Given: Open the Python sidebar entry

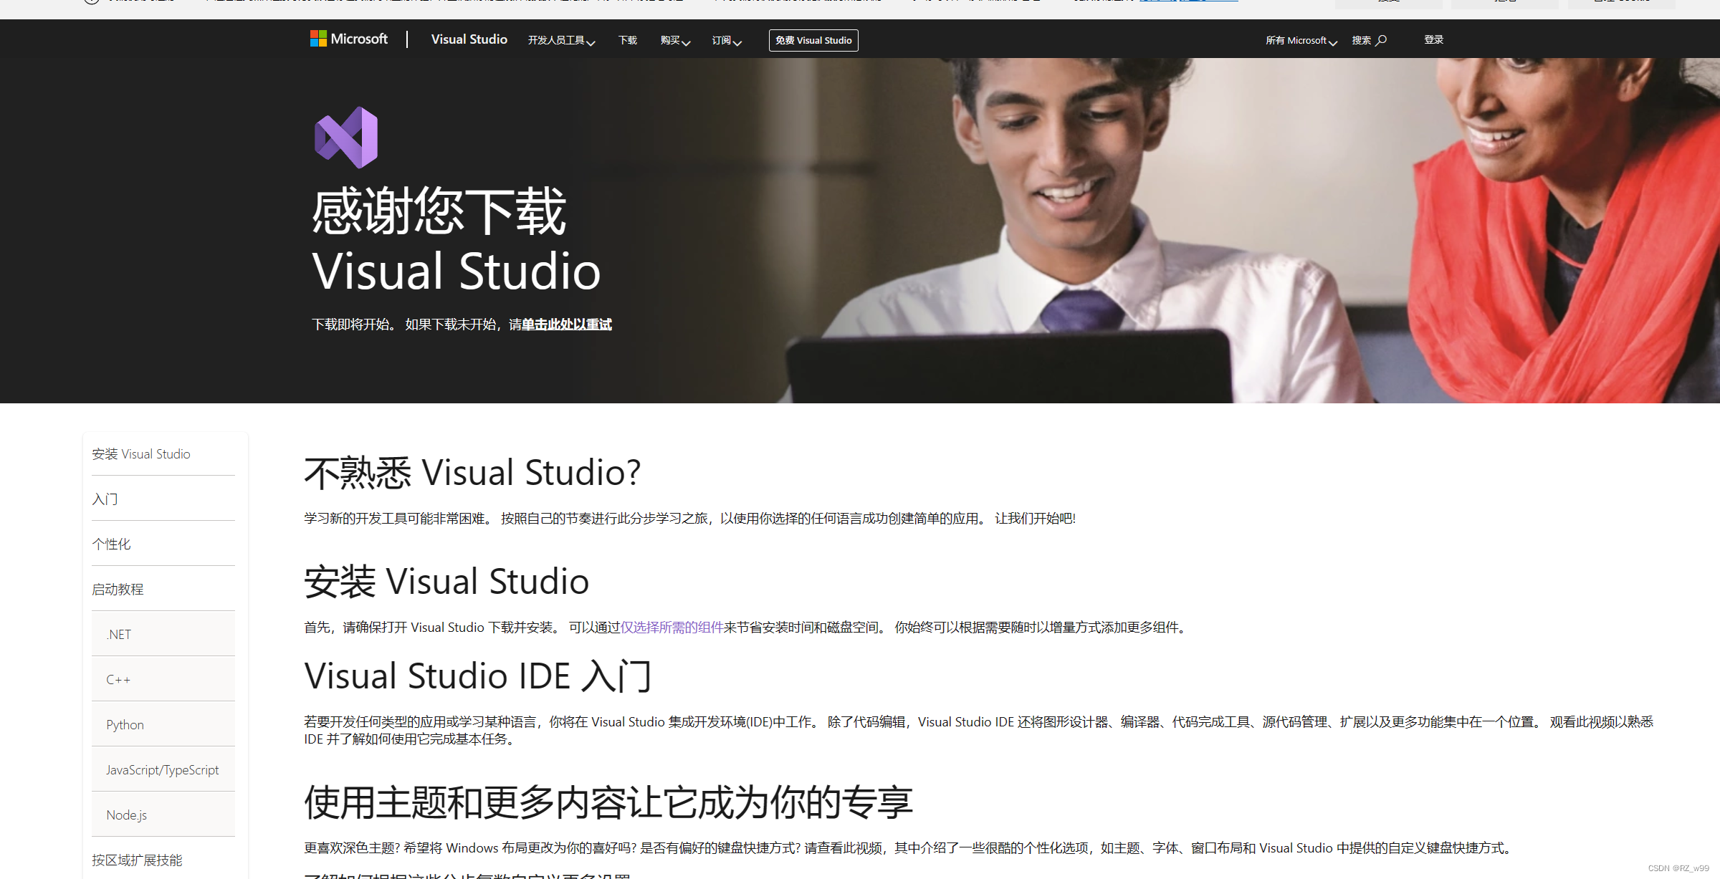Looking at the screenshot, I should (124, 724).
